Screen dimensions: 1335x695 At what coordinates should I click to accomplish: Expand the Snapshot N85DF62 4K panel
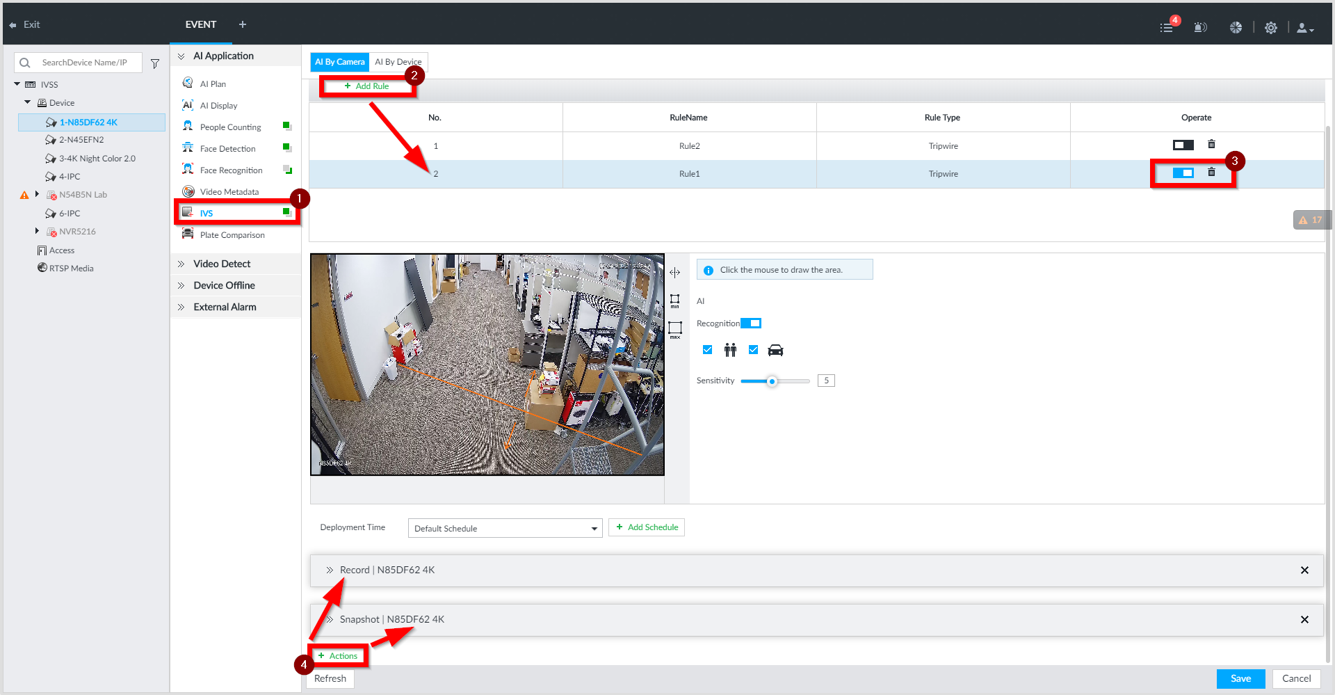coord(330,619)
